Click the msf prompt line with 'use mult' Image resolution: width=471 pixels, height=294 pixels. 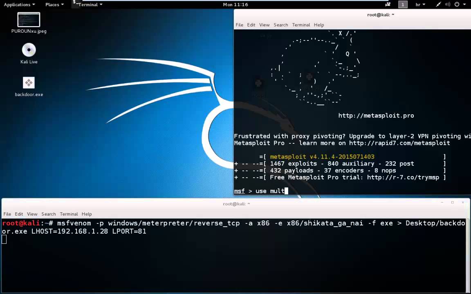[261, 191]
